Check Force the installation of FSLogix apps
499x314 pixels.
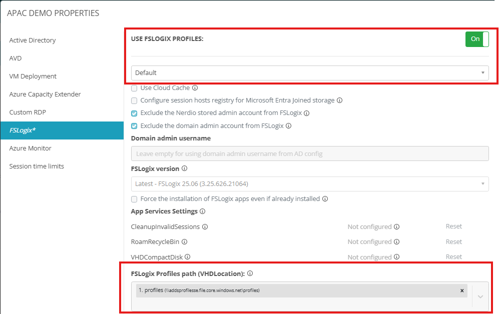(134, 199)
